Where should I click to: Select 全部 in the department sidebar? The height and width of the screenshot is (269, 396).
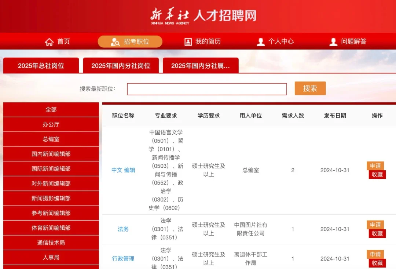tap(51, 109)
